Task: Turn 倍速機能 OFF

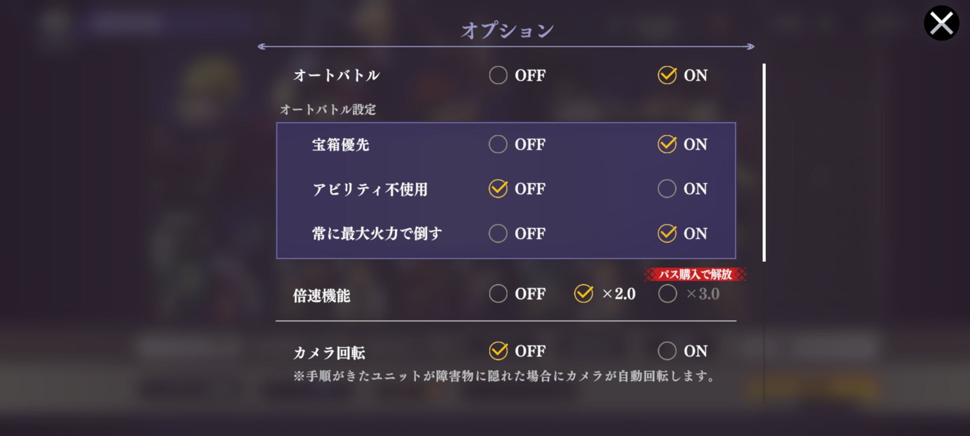Action: pos(517,293)
